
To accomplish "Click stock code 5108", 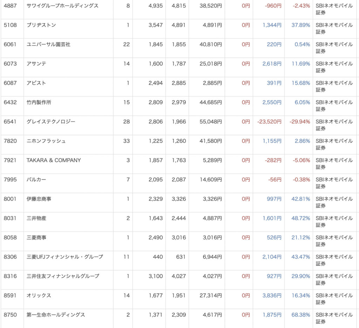I will coord(10,25).
